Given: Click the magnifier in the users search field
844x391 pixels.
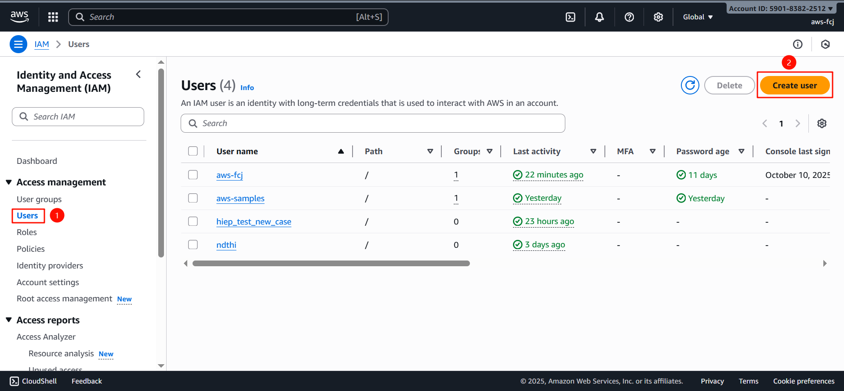Looking at the screenshot, I should click(x=193, y=123).
